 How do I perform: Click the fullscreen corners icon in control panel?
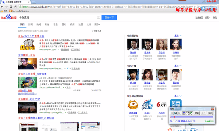[188, 113]
